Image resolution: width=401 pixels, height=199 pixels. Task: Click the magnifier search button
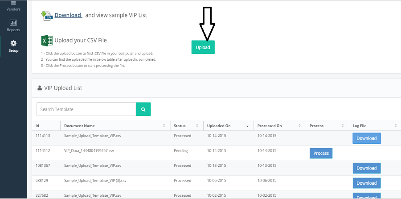point(143,109)
